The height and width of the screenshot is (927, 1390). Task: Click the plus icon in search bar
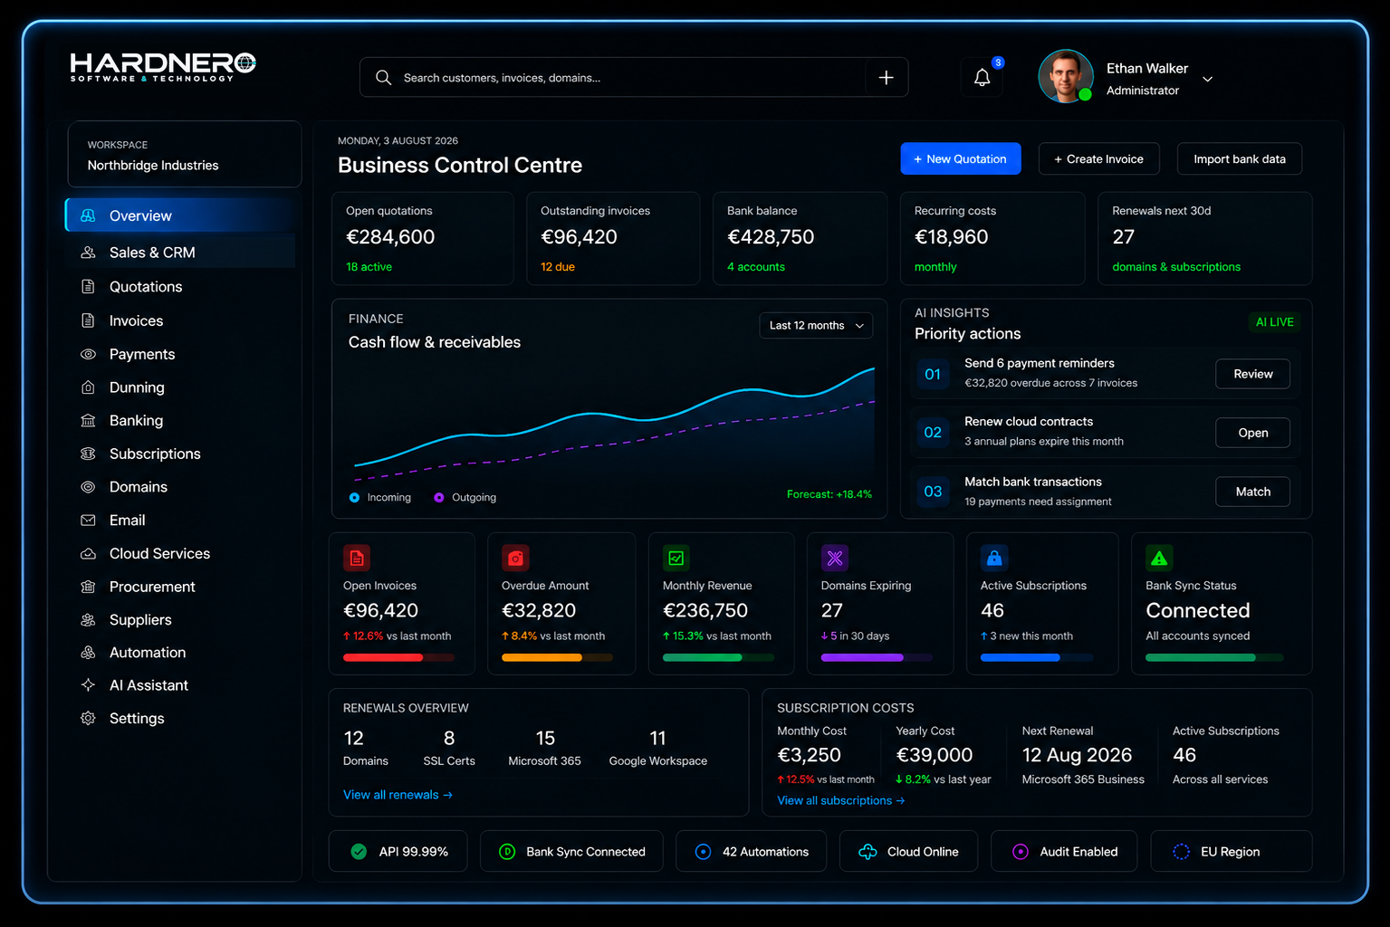pos(886,78)
